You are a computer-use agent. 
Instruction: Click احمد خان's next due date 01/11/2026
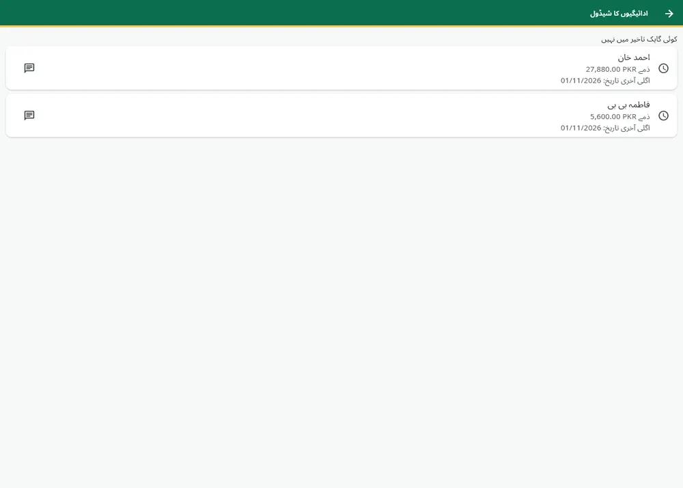pos(581,81)
